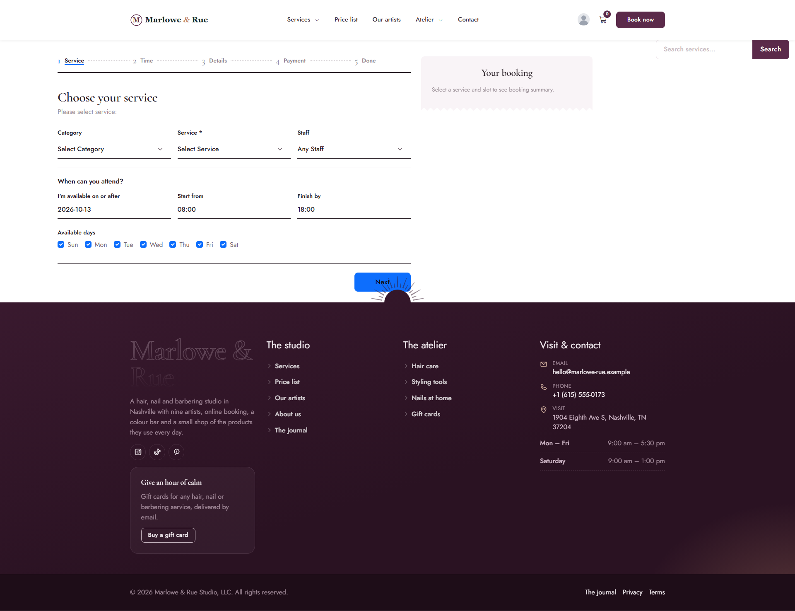This screenshot has width=795, height=611.
Task: Uncheck the Sun availability checkbox
Action: (61, 244)
